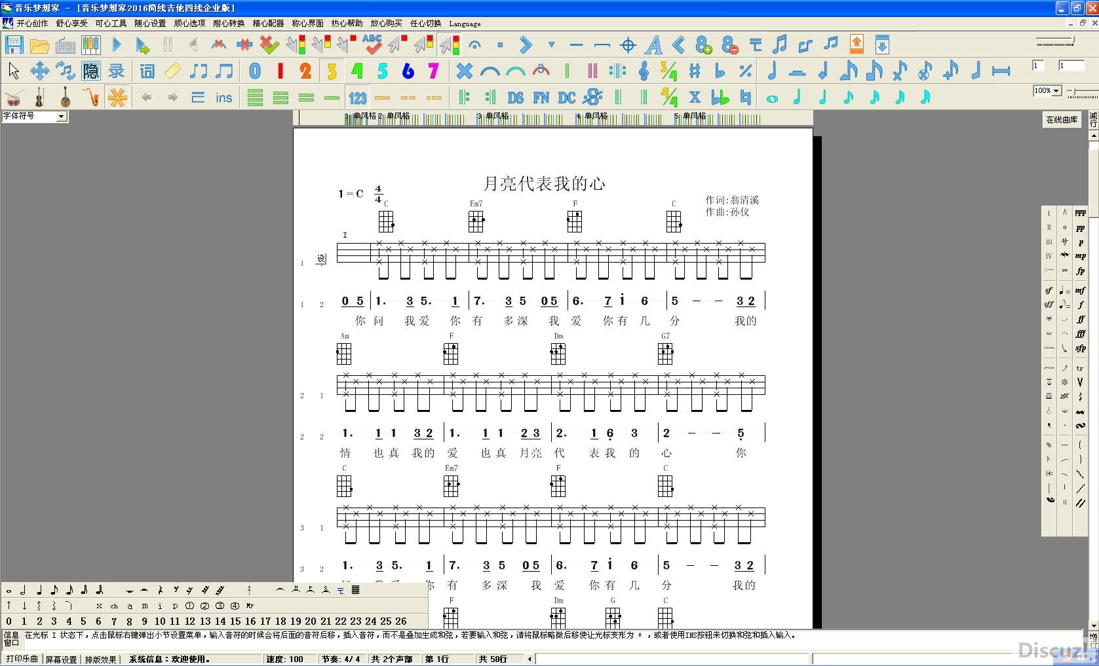Click fret number 26 in bottom palette
Screen dimensions: 1099x666
(x=401, y=621)
